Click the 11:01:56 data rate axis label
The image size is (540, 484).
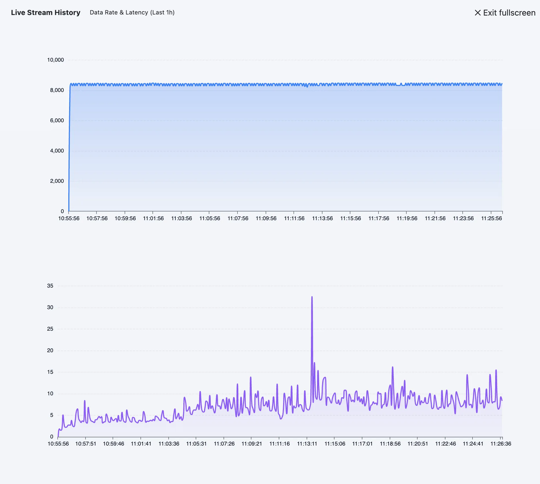153,218
